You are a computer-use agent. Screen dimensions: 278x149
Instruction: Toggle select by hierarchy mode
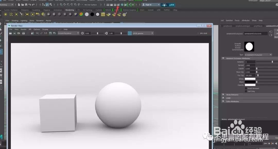point(43,5)
